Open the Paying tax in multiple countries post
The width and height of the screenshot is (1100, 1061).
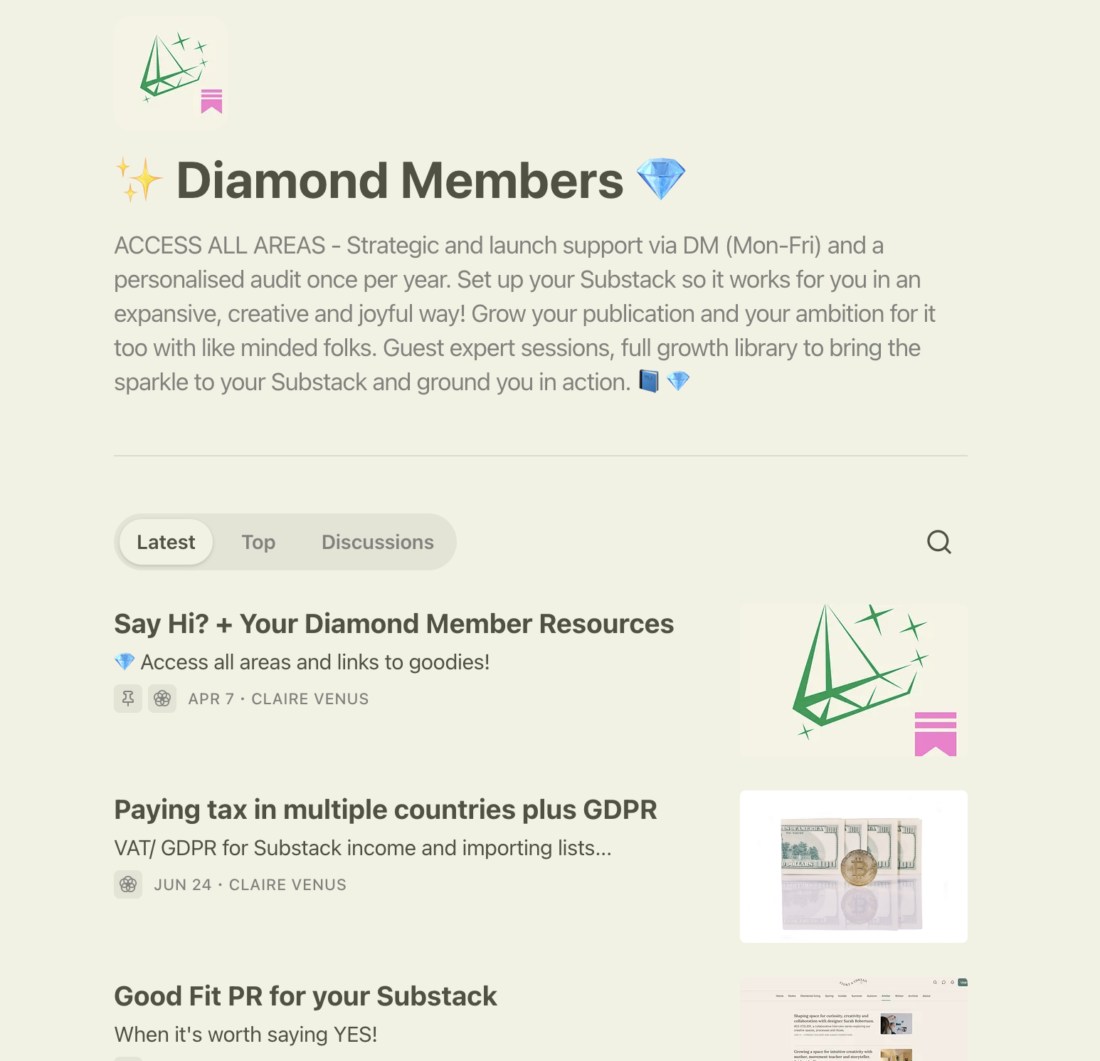click(385, 810)
